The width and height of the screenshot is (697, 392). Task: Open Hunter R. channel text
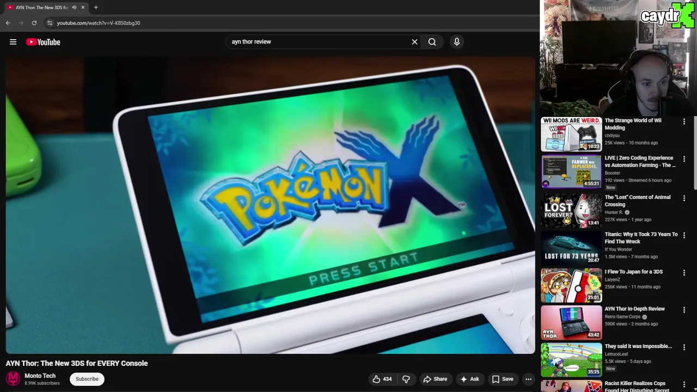pyautogui.click(x=614, y=212)
